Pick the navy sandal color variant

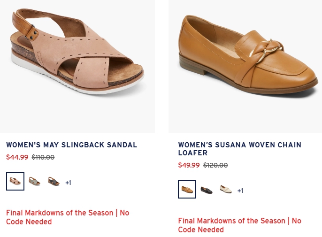pos(54,181)
